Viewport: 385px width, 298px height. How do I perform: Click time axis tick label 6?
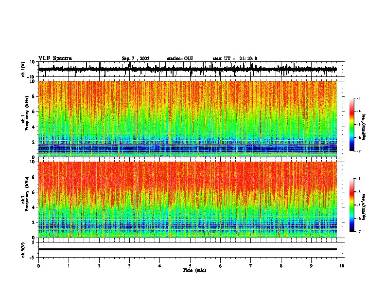[x=221, y=266]
